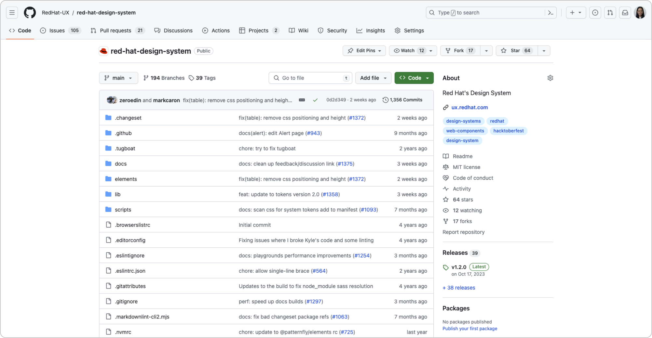Expand the commit message ellipsis icon

pos(302,100)
